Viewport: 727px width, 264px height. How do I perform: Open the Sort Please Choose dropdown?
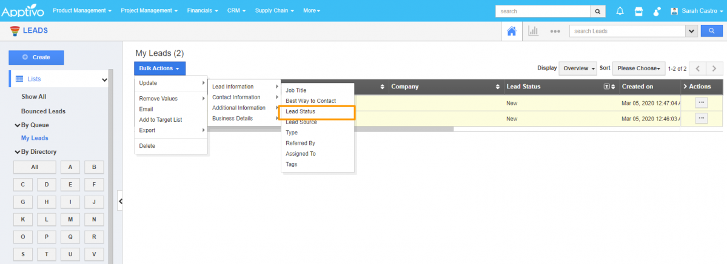coord(638,68)
